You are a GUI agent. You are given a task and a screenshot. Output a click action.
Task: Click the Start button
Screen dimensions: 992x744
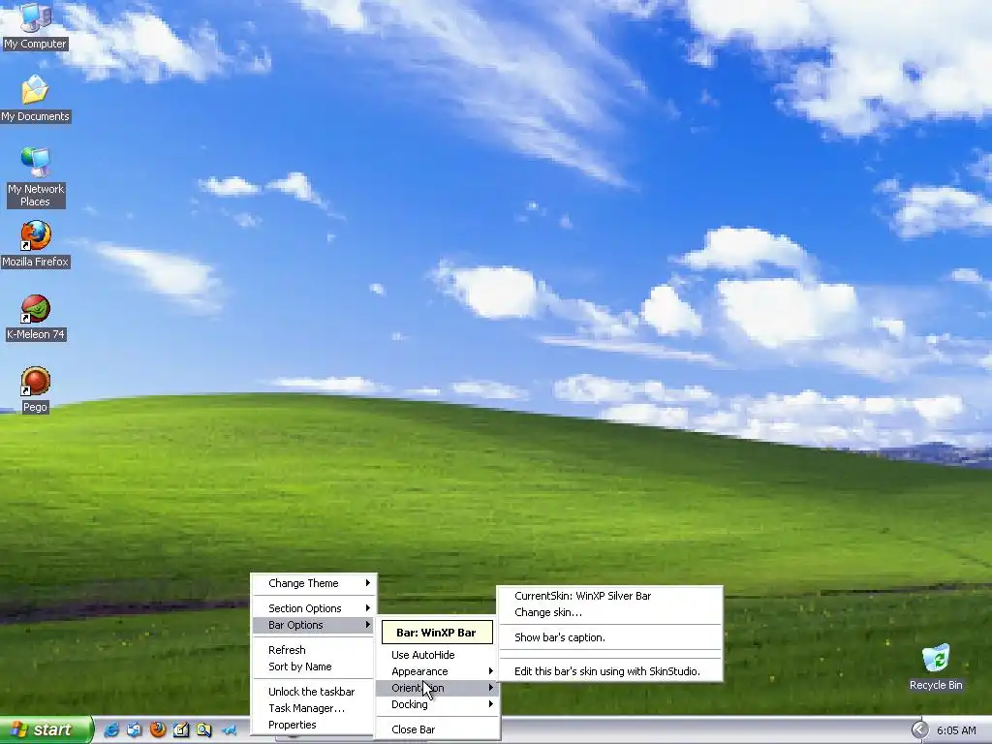pyautogui.click(x=46, y=730)
